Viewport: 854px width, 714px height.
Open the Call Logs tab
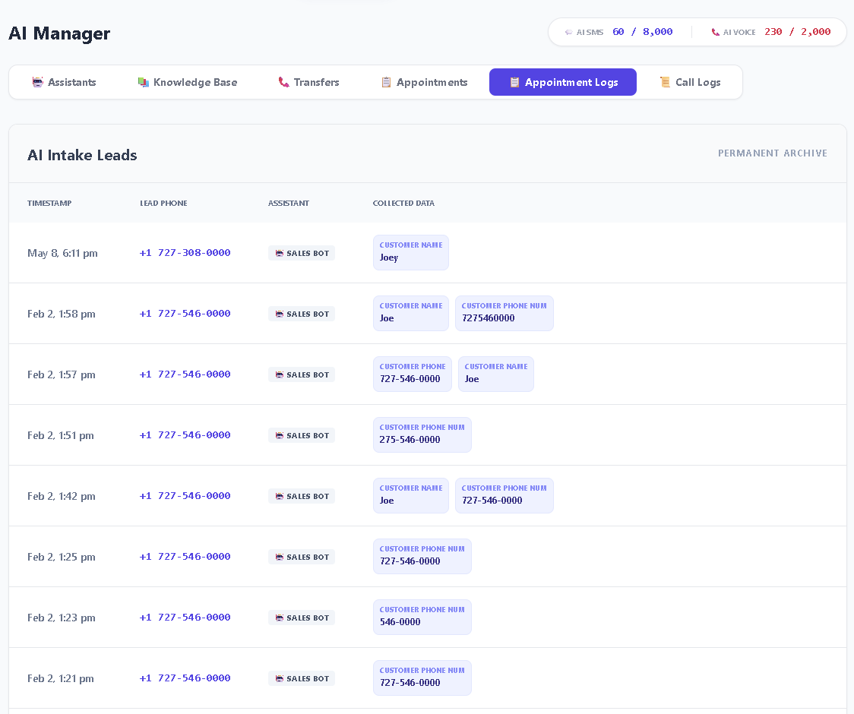point(690,82)
